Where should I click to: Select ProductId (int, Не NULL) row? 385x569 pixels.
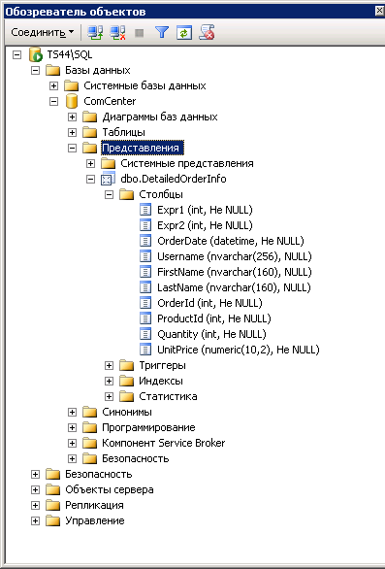coord(214,318)
